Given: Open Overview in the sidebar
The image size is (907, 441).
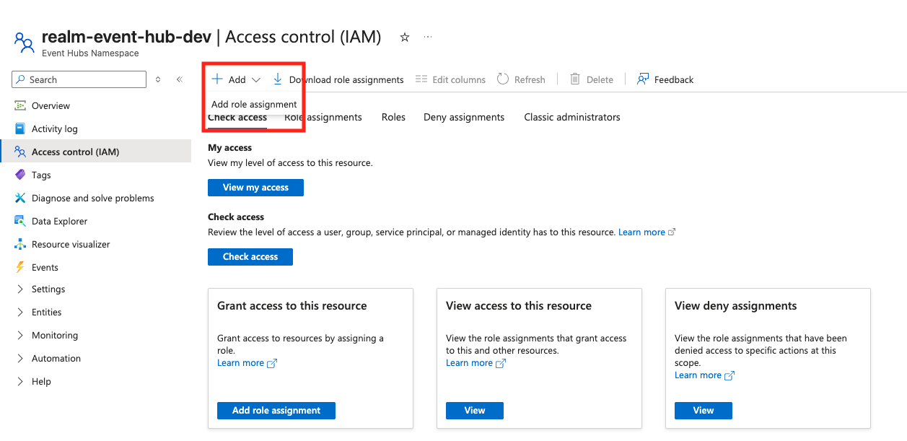Looking at the screenshot, I should pos(51,105).
